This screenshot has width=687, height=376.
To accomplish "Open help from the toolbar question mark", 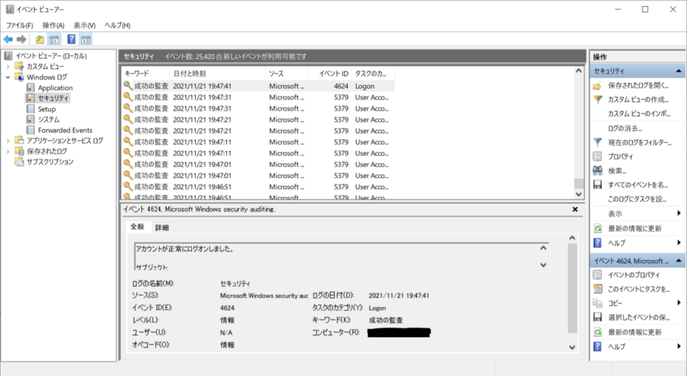I will pos(71,40).
